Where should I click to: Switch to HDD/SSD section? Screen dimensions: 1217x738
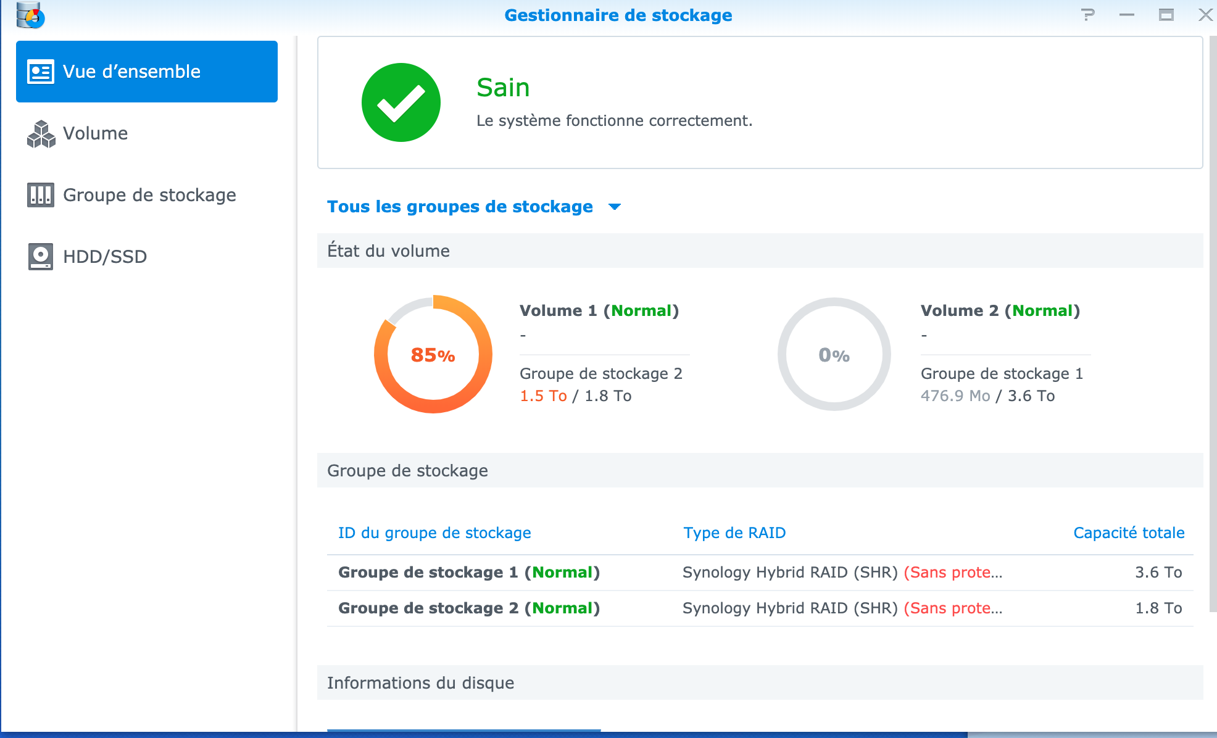click(105, 257)
